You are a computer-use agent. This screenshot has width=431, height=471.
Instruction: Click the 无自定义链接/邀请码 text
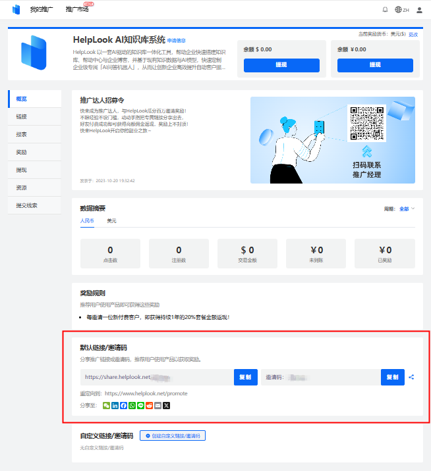point(101,448)
